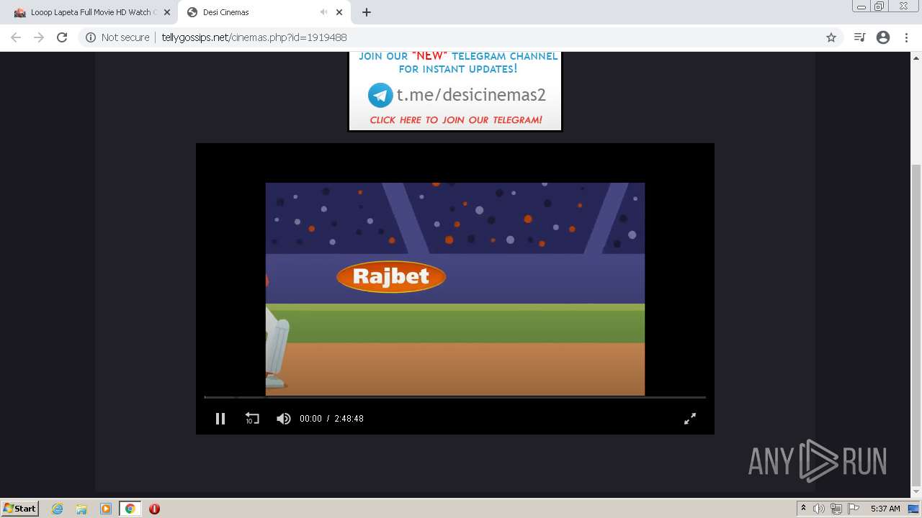Click the Rajbet ad logo
922x518 pixels.
391,276
